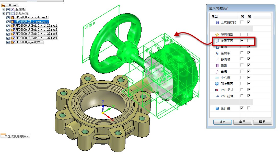The image size is (279, 154).
Task: Click the 關閉 close button in dialog
Action: pos(262,122)
